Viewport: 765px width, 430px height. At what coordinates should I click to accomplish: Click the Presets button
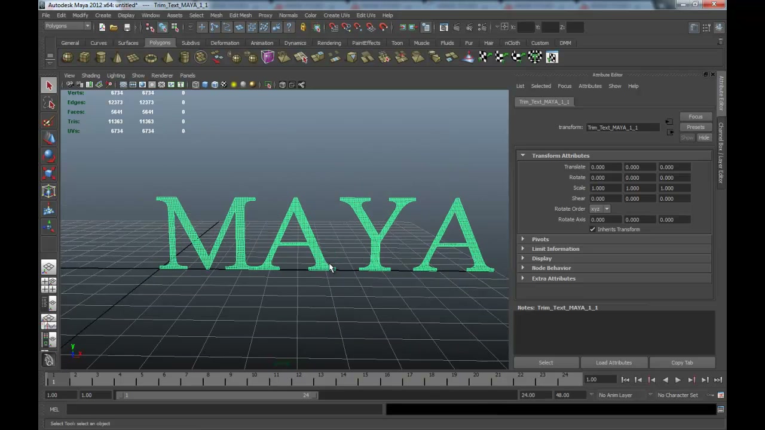[x=696, y=127]
